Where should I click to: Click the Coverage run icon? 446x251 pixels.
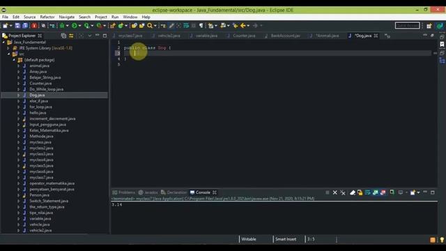86,26
